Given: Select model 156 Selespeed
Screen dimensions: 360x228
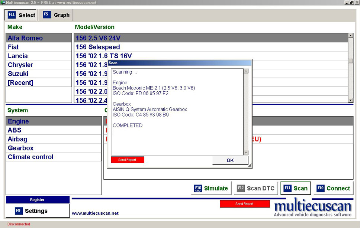Looking at the screenshot, I should tap(211, 47).
